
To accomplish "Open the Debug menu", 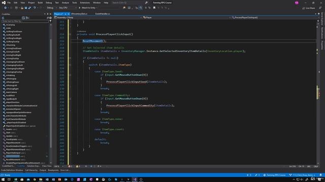I will point(49,3).
